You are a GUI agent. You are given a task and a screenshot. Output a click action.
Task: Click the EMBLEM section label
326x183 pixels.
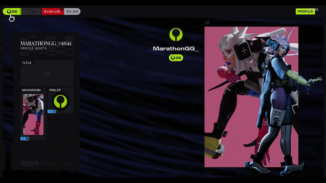(x=55, y=90)
